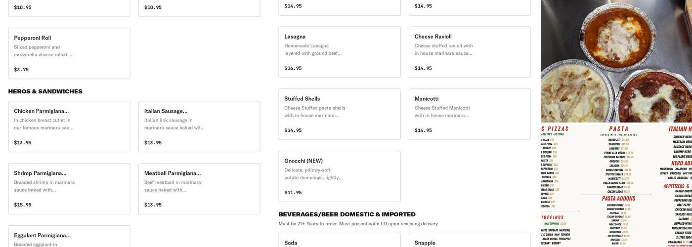Select the Lasagna pasta card
Image resolution: width=692 pixels, height=247 pixels.
339,52
